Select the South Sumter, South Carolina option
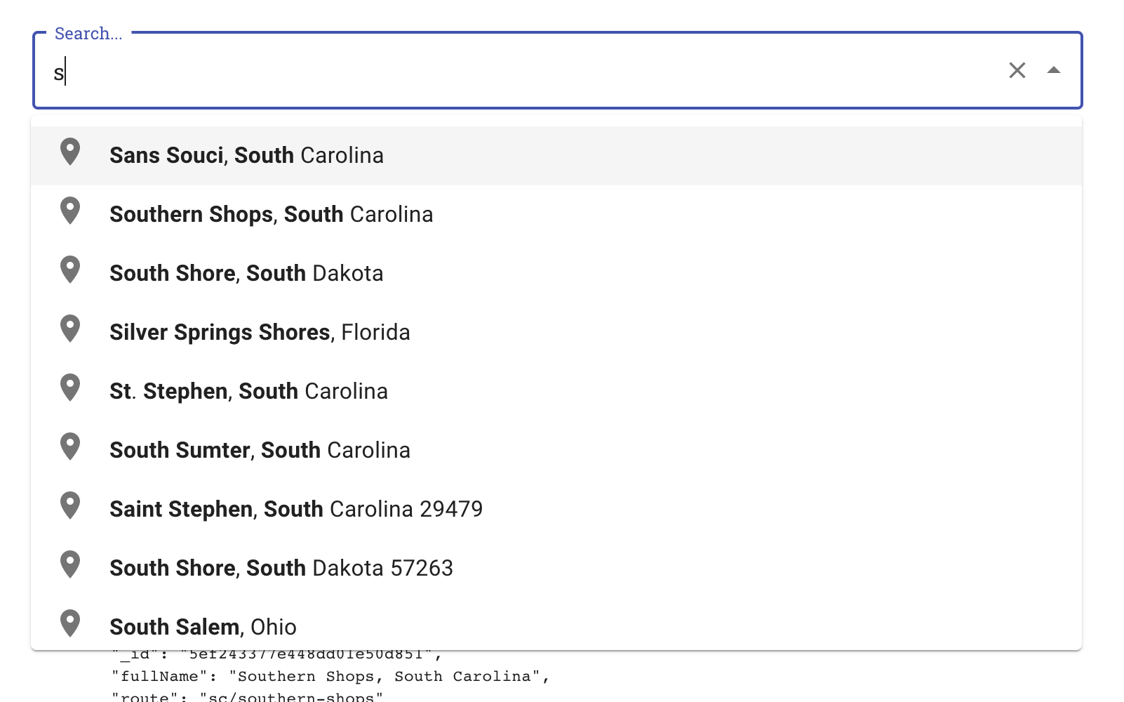Screen dimensions: 1124x702 click(x=260, y=449)
